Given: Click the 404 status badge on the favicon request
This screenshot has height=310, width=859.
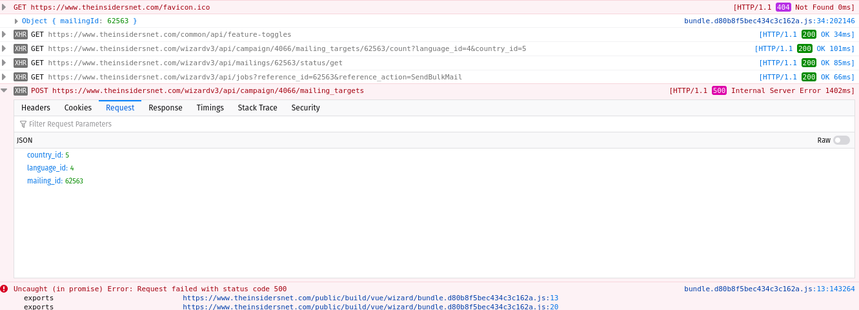Looking at the screenshot, I should pyautogui.click(x=783, y=7).
